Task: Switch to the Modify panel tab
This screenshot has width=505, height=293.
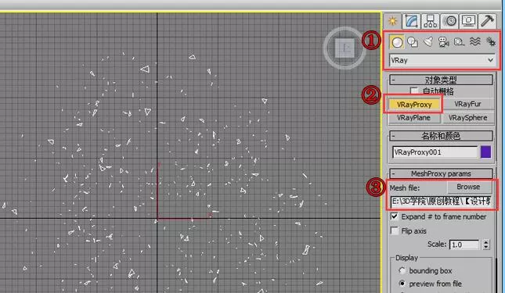Action: (x=412, y=21)
